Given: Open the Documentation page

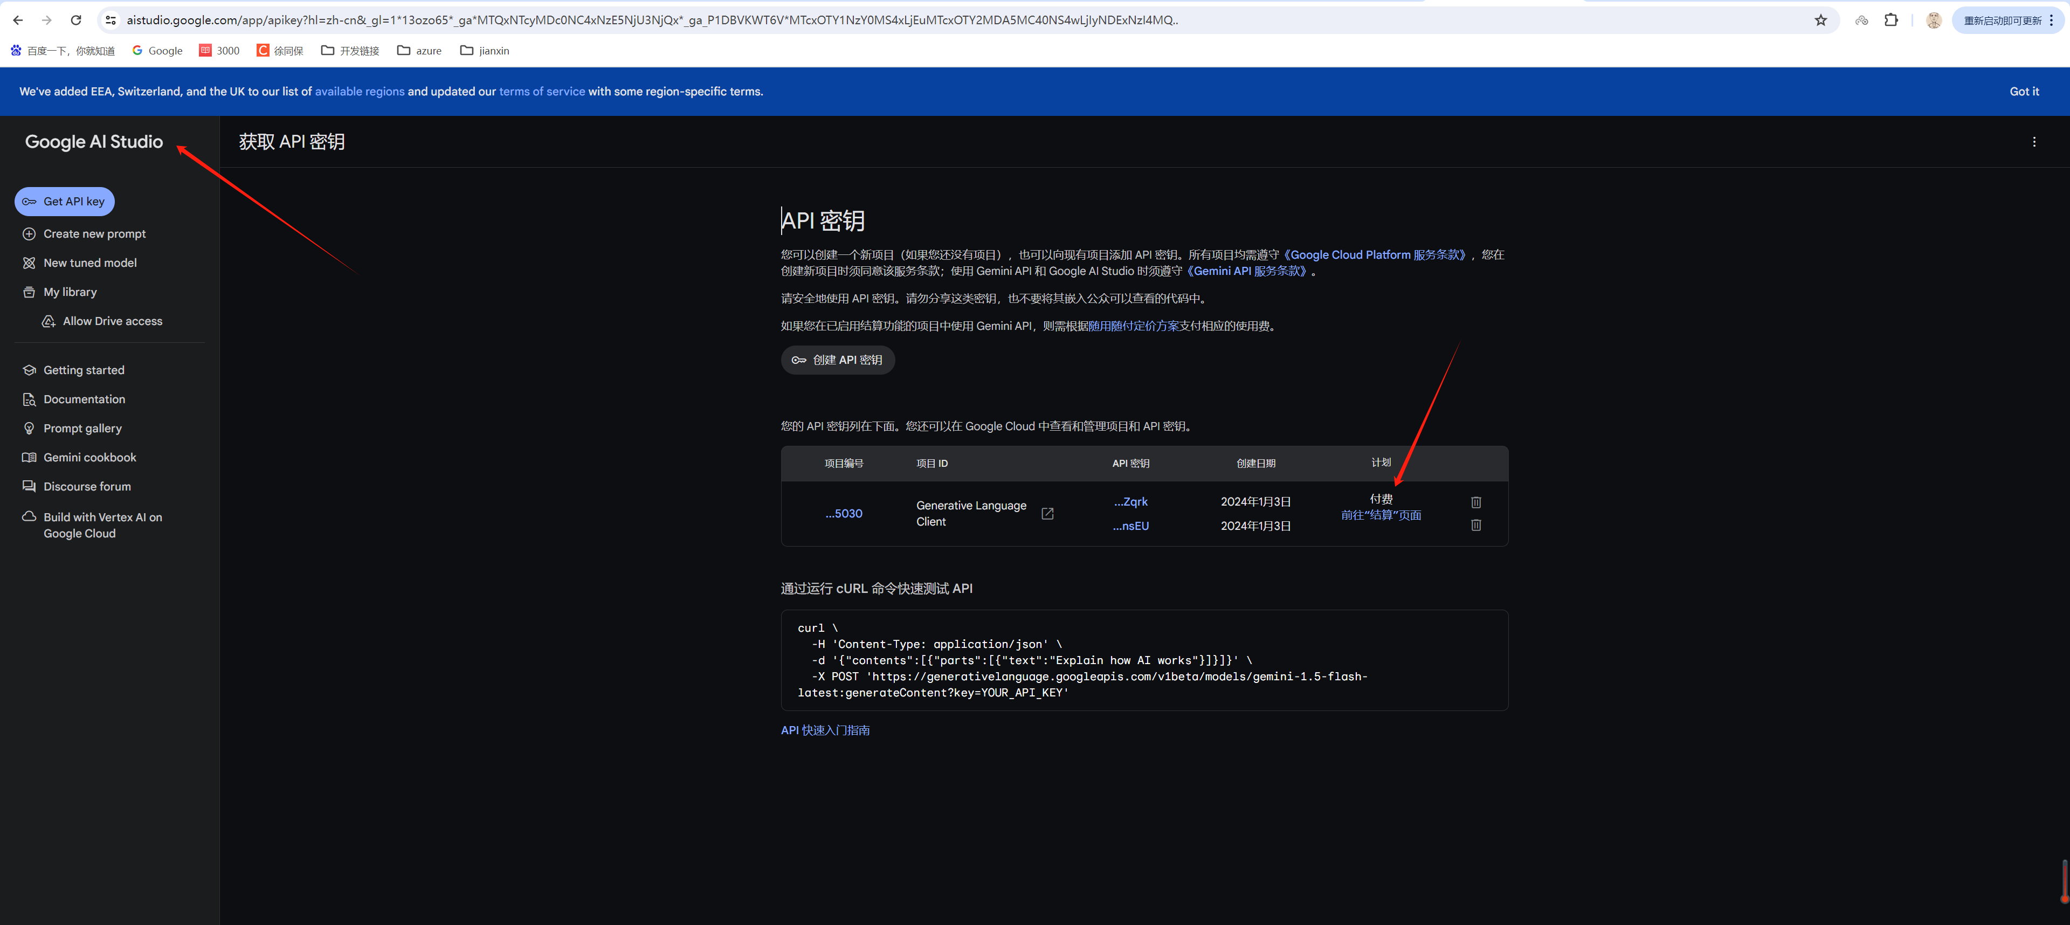Looking at the screenshot, I should 84,398.
